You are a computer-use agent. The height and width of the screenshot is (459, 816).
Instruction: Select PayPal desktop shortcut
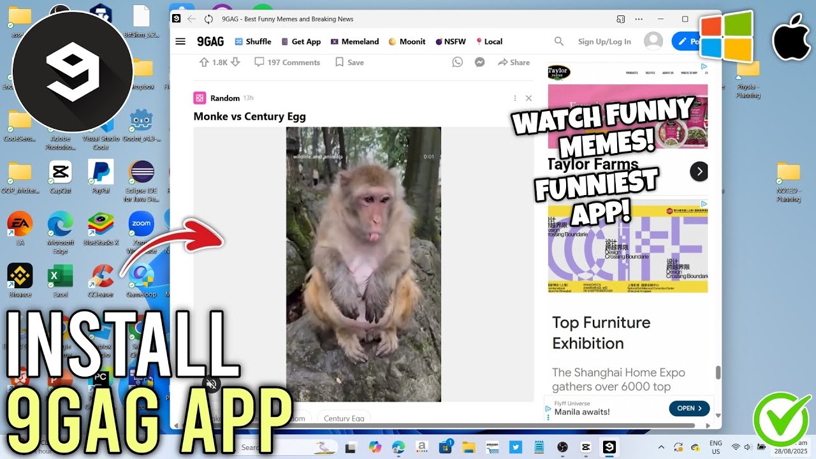pos(101,177)
